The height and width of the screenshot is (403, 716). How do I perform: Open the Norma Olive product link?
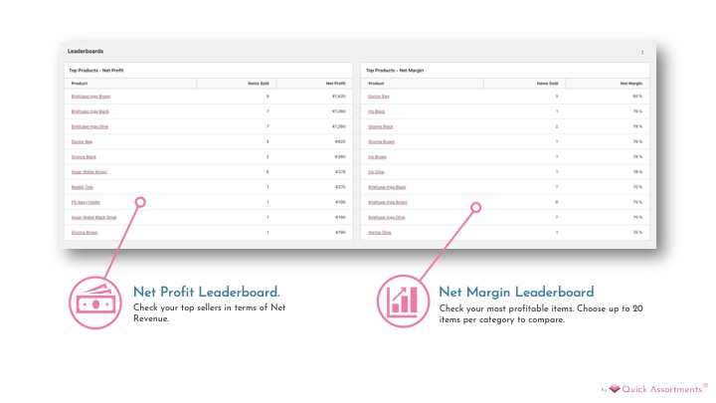point(380,232)
